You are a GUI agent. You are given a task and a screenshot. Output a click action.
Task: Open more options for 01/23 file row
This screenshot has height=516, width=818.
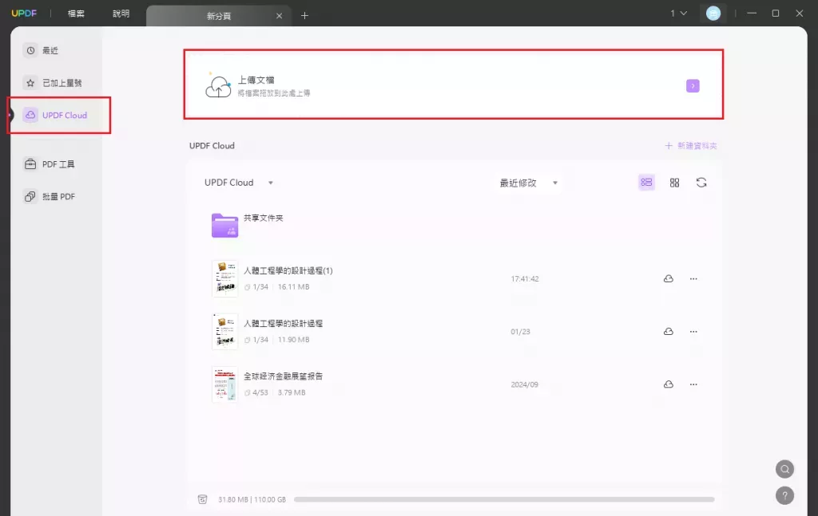pos(693,332)
